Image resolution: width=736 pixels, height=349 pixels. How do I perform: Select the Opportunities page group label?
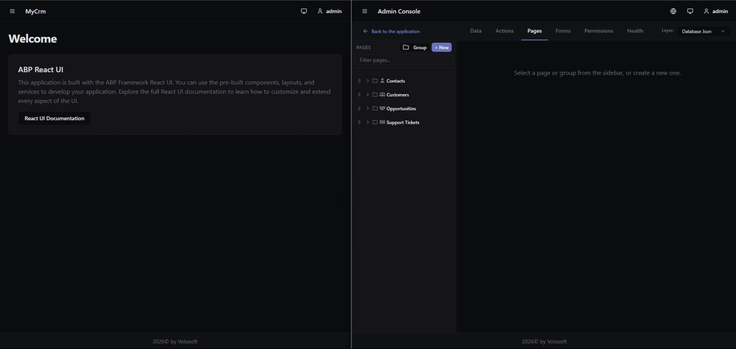401,108
